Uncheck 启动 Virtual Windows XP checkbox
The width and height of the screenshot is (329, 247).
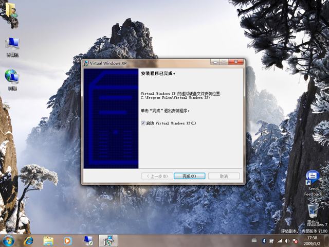tap(143, 123)
